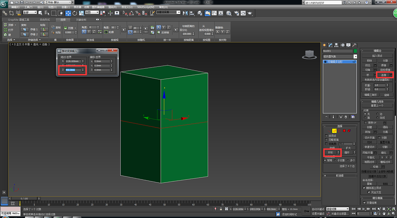Open the 渲染(R) menu
The height and width of the screenshot is (218, 397).
(112, 7)
